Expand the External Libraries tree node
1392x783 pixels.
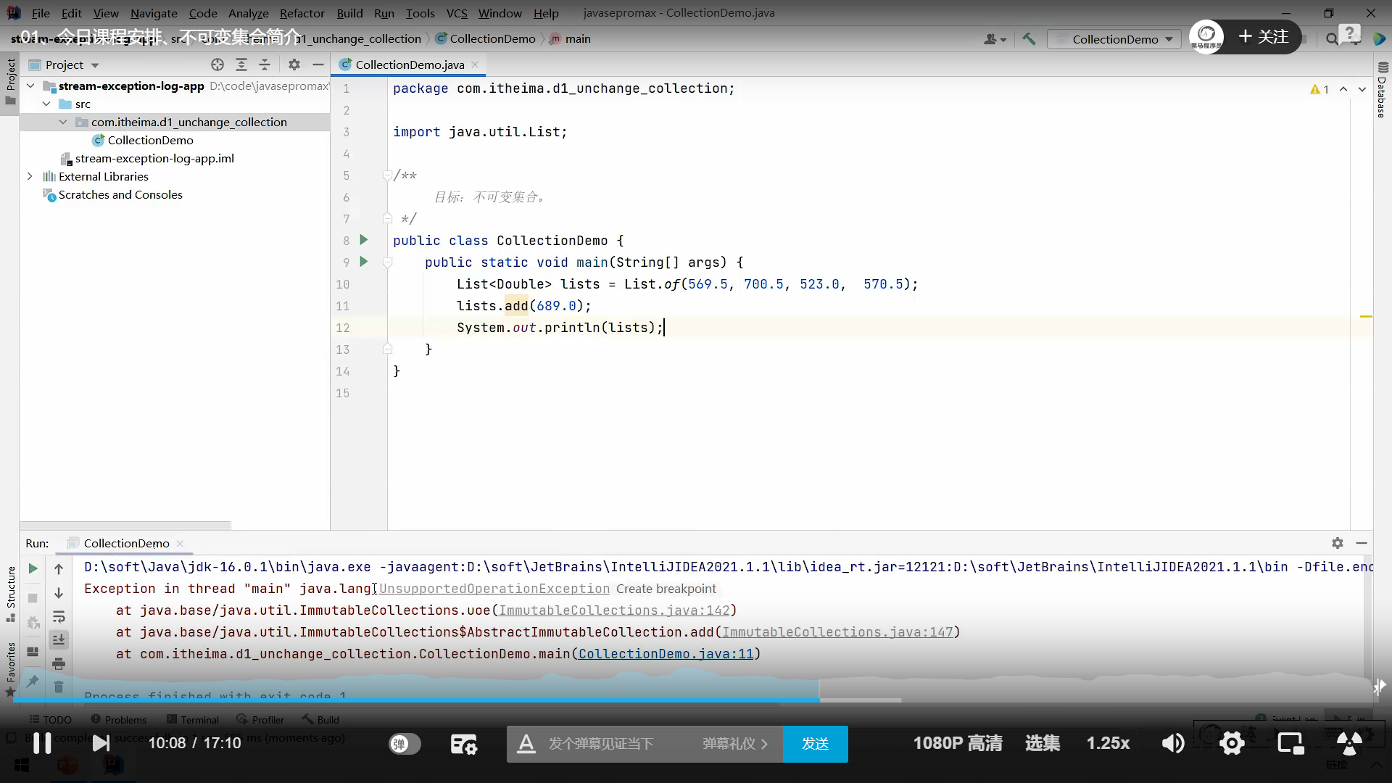point(30,176)
